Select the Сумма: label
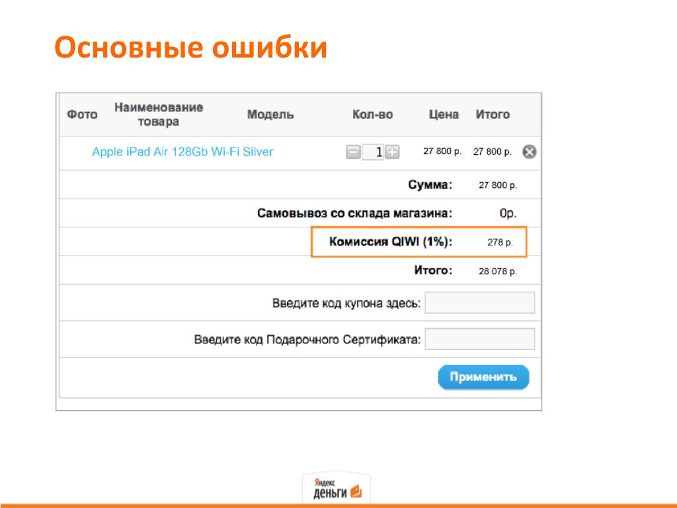Viewport: 677px width, 508px height. [430, 185]
